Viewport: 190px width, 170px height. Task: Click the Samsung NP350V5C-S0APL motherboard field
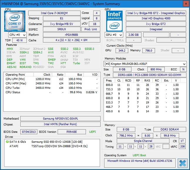[61, 119]
